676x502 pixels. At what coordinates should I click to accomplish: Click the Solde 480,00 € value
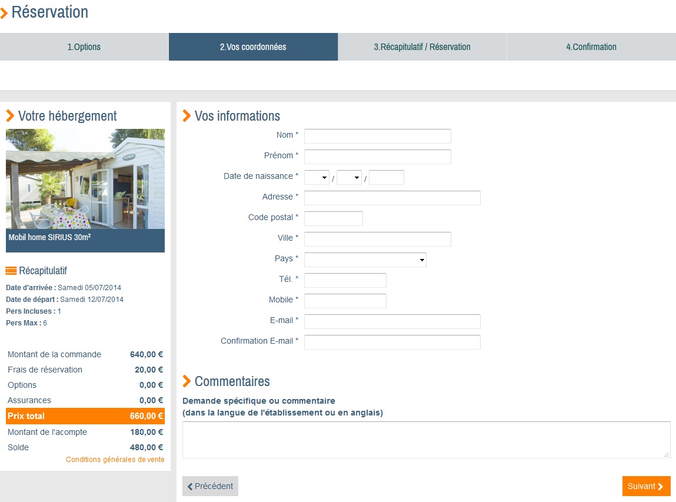[146, 447]
